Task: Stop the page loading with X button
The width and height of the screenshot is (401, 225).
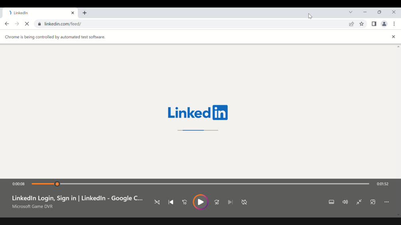Action: [x=27, y=24]
